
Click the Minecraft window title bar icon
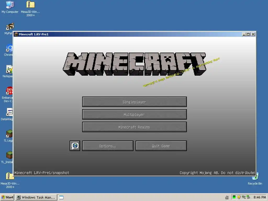pos(16,34)
